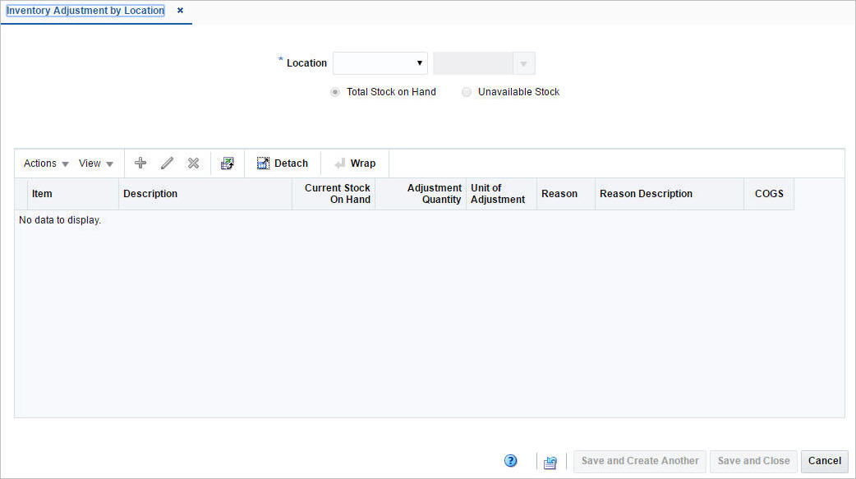
Task: Open the disabled second Location dropdown arrow
Action: tap(523, 64)
